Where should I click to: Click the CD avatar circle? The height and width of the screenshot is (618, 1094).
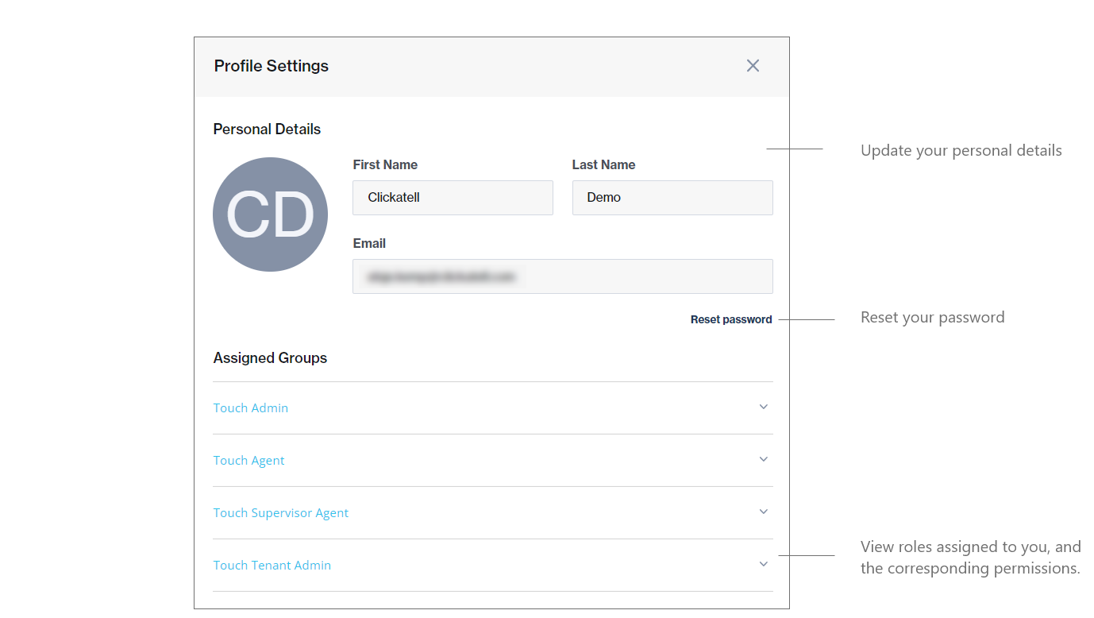(270, 214)
